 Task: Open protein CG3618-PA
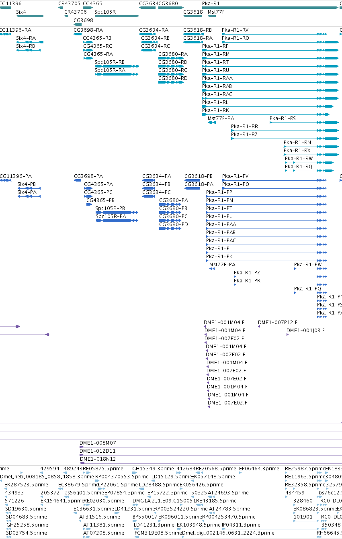pyautogui.click(x=199, y=184)
